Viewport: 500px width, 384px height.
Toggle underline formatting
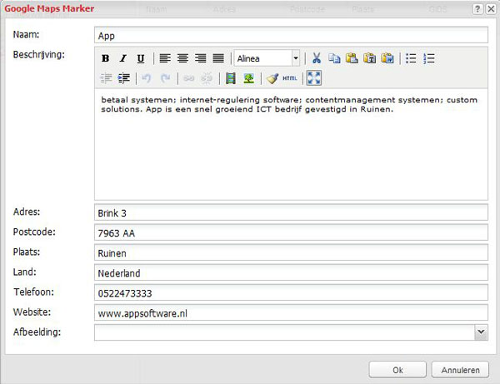141,58
